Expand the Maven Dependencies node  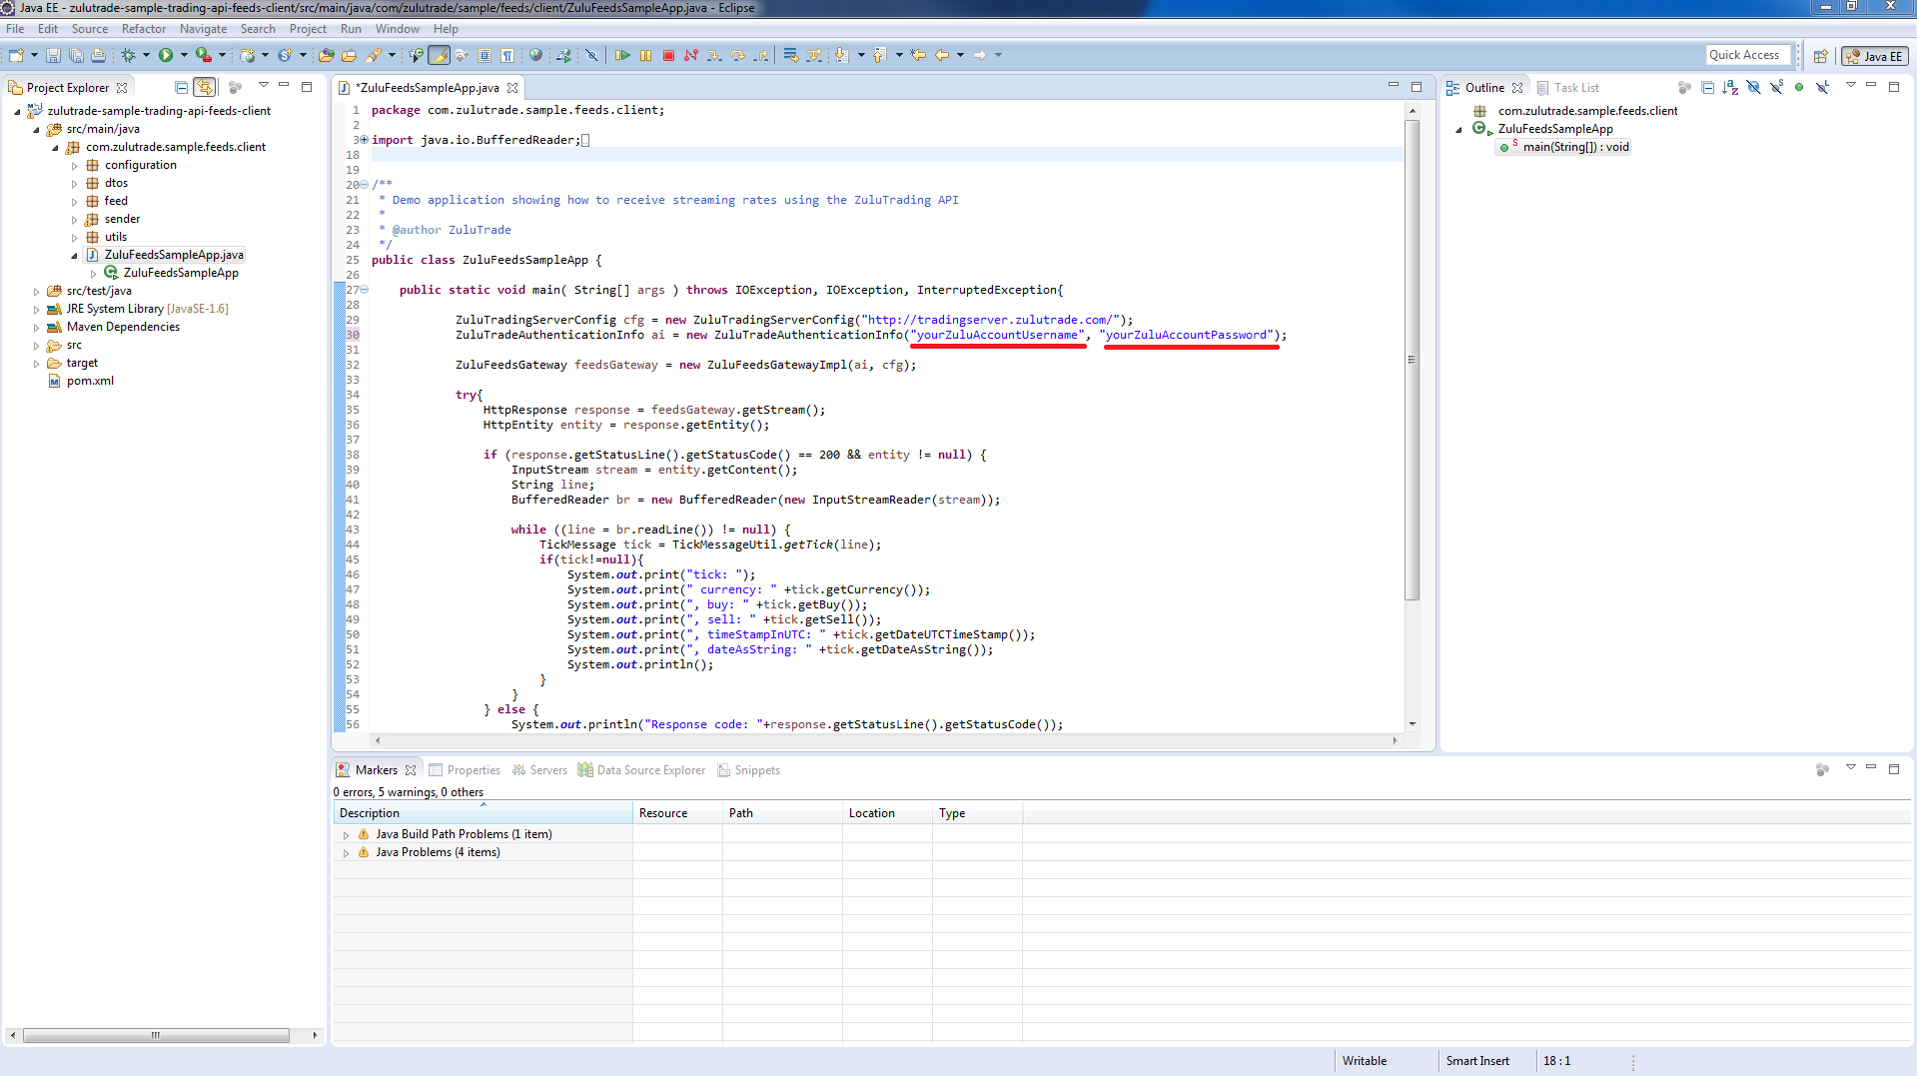[36, 328]
